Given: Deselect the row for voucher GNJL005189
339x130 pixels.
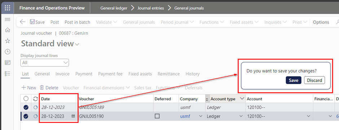Looking at the screenshot, I should coord(26,107).
